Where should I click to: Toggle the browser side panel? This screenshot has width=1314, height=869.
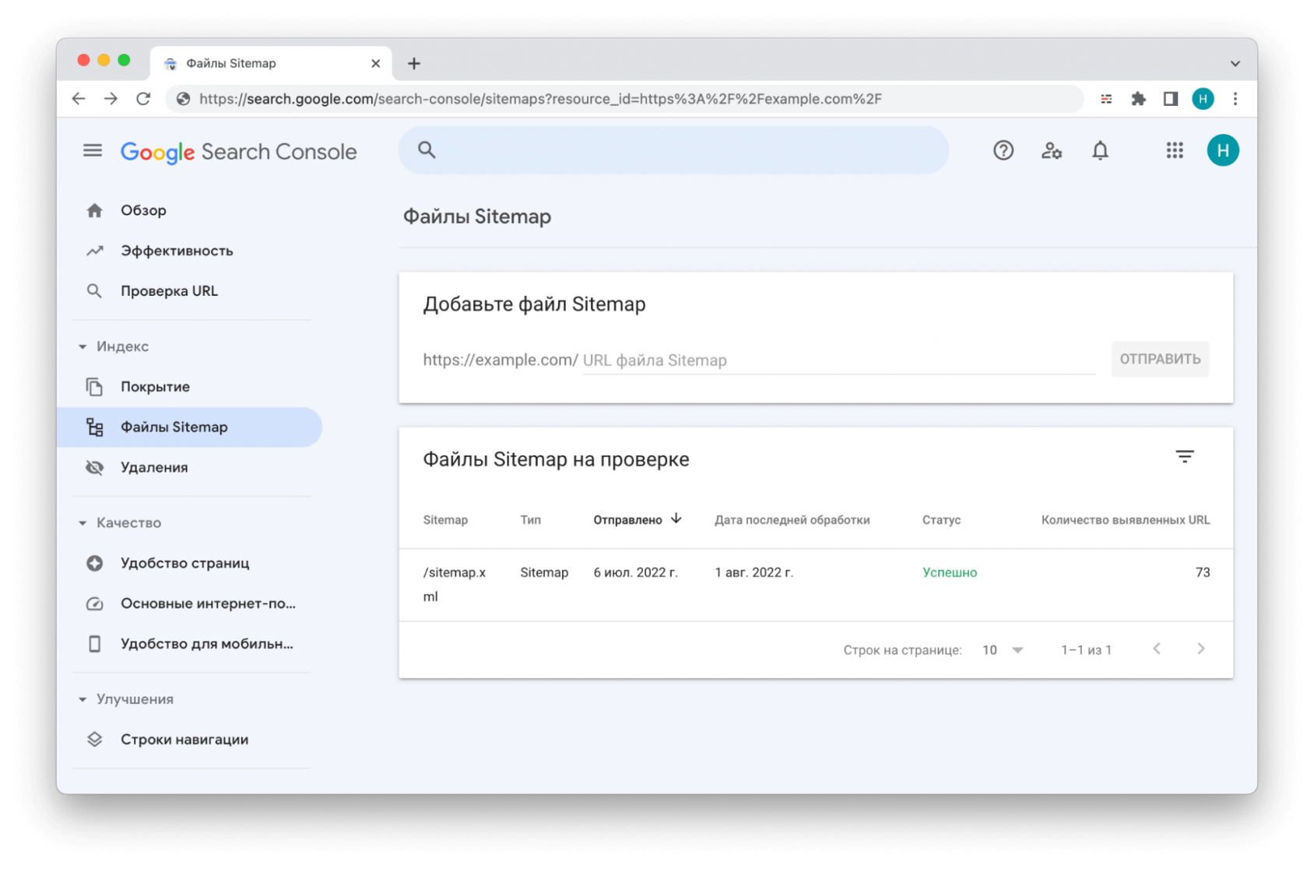[x=1170, y=99]
